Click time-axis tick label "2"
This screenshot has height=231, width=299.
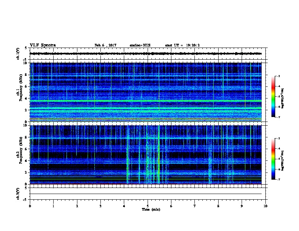click(77, 206)
